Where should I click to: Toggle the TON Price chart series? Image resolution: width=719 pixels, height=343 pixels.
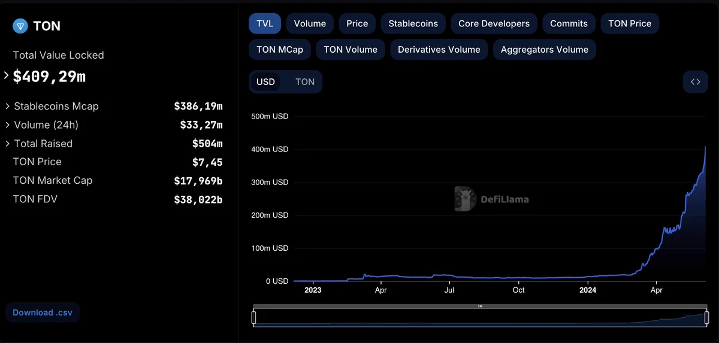coord(630,23)
